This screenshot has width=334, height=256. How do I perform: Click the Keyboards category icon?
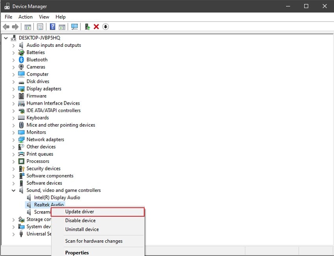tap(21, 118)
